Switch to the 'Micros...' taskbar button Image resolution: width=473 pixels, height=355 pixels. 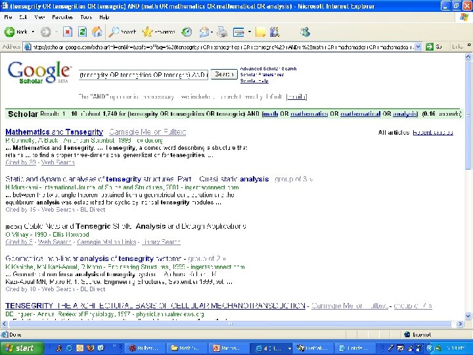[229, 348]
